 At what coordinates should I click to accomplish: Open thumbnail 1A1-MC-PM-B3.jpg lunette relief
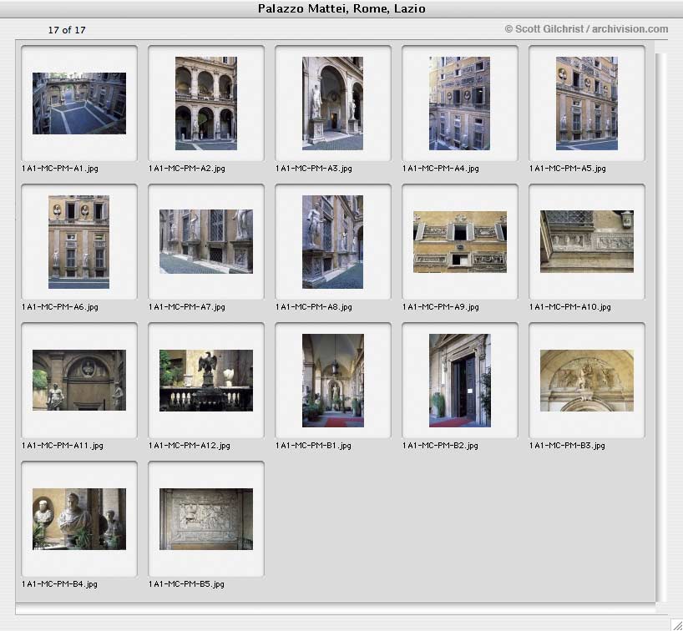[x=587, y=381]
